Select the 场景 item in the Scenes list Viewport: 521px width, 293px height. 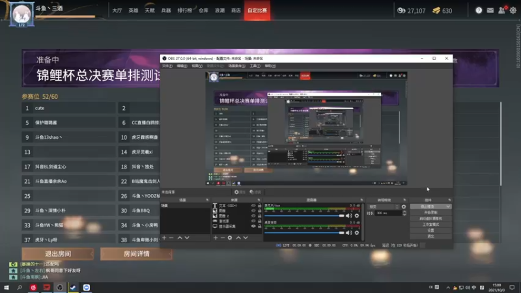[x=185, y=206]
